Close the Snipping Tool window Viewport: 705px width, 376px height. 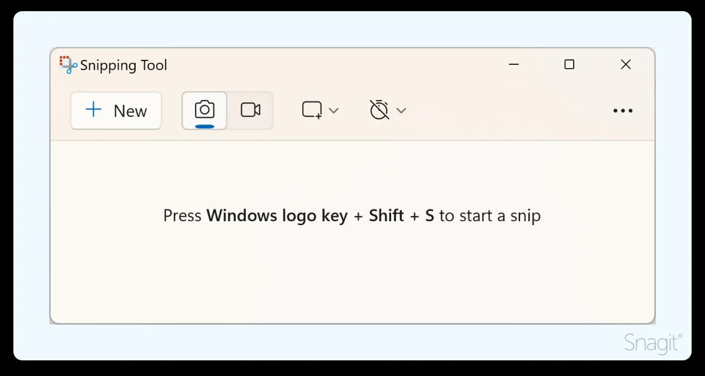626,65
